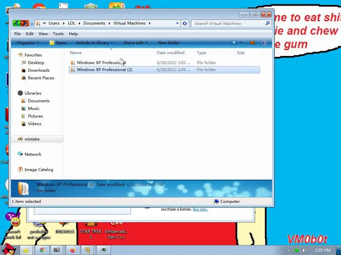
Task: Show hidden tray icons arrow
Action: click(288, 250)
